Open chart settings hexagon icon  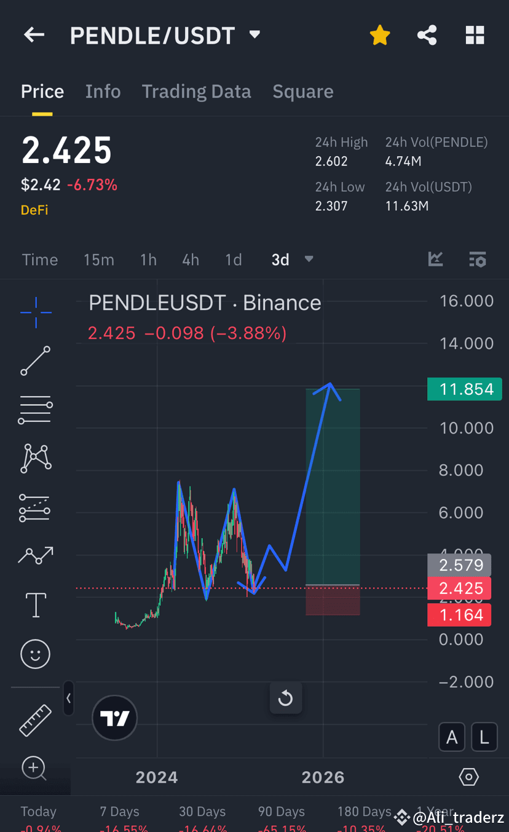468,777
